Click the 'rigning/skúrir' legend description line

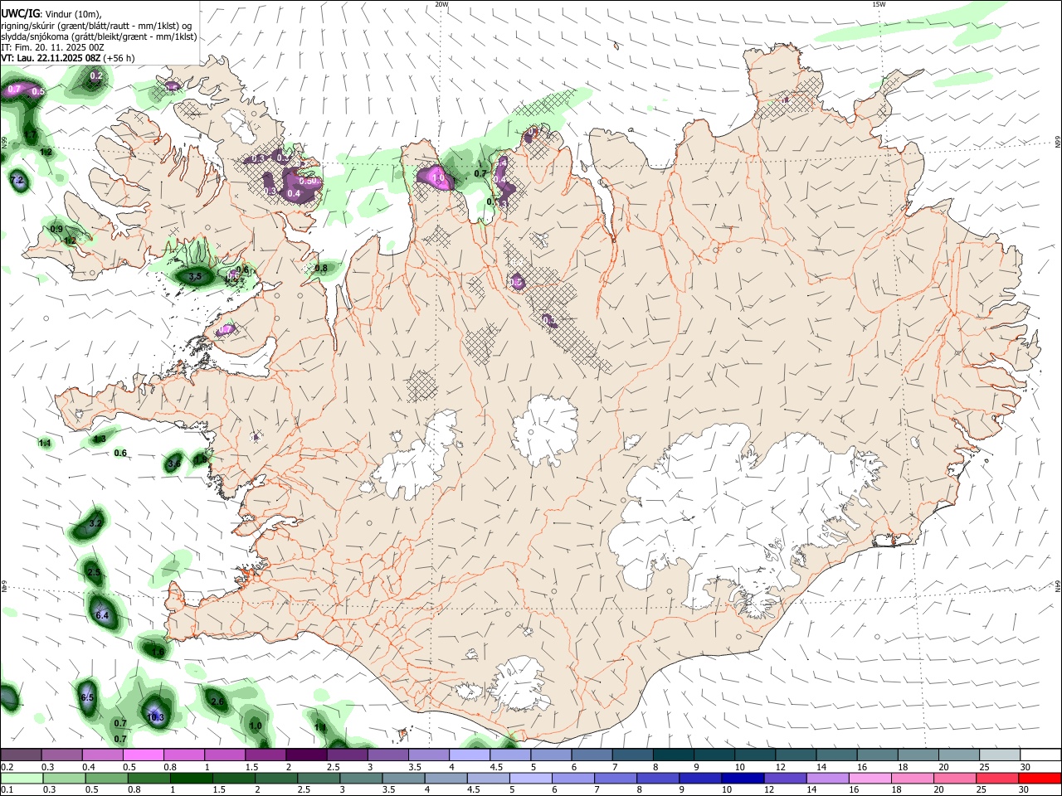pyautogui.click(x=96, y=26)
